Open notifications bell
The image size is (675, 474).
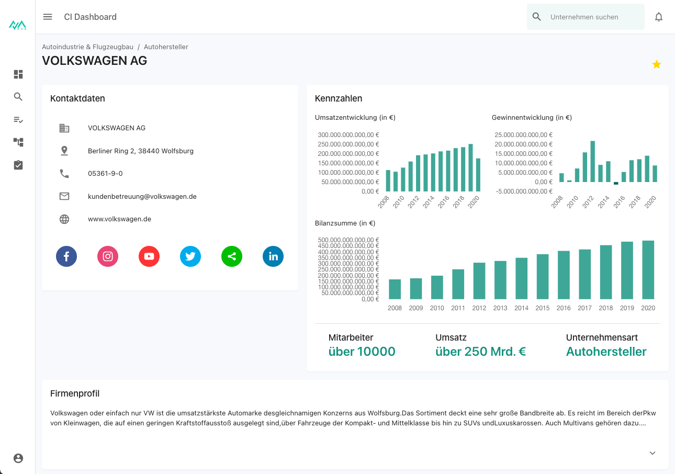tap(659, 17)
